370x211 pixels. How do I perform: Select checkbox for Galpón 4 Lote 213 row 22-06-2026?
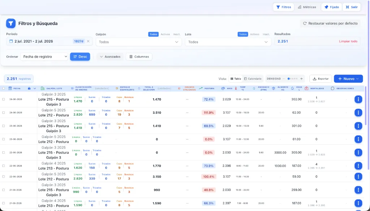click(4, 166)
